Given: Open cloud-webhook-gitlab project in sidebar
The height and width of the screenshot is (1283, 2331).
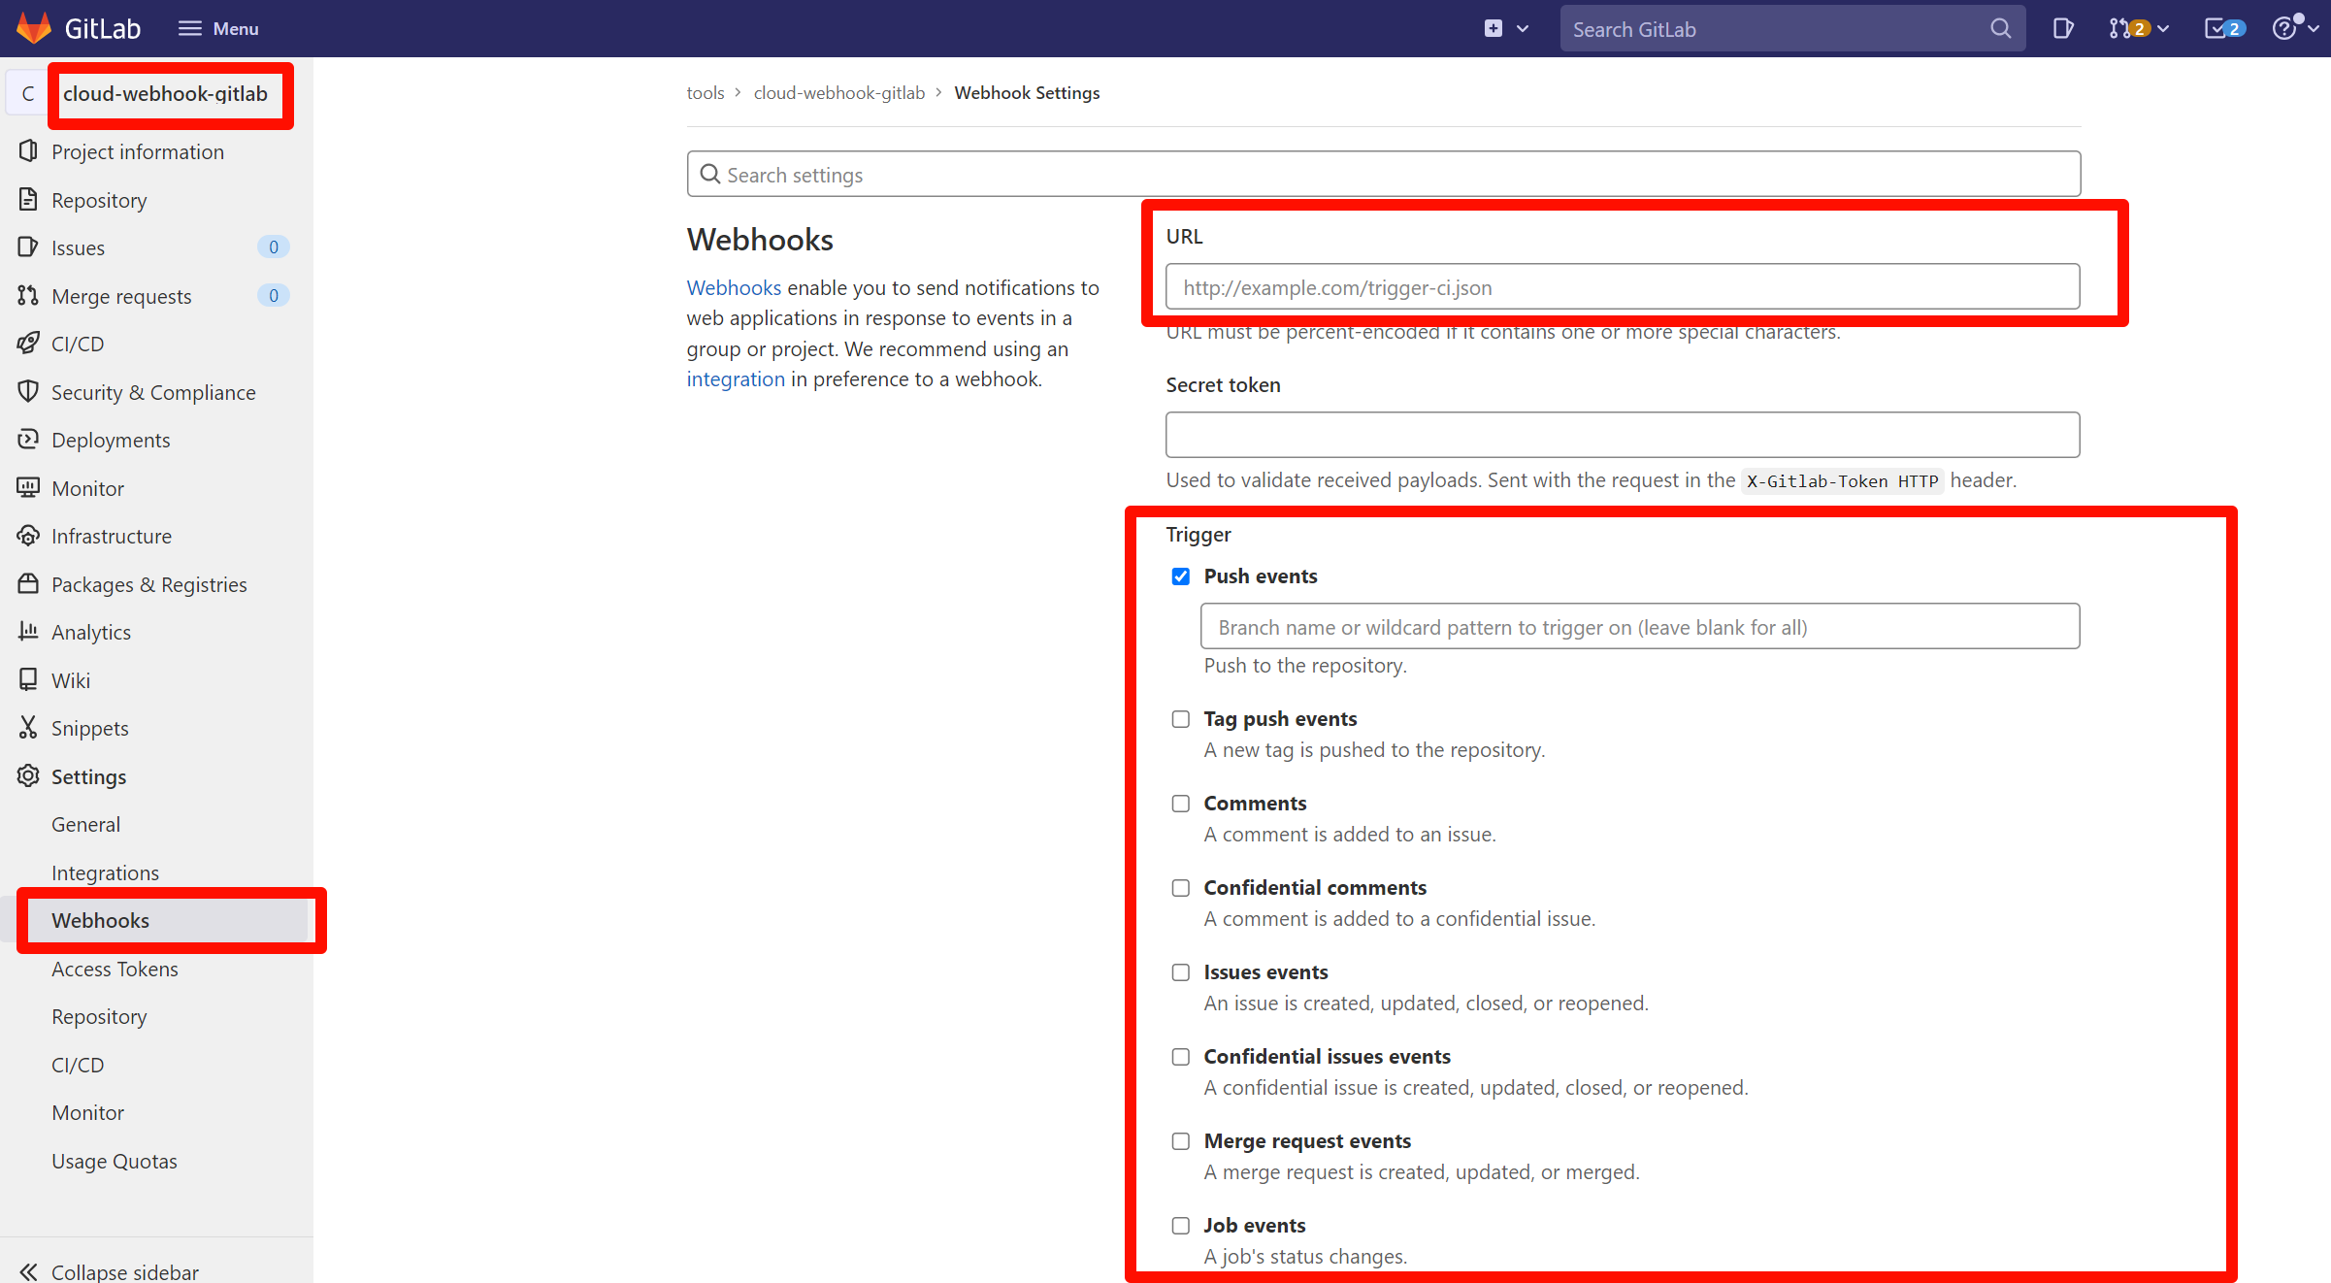Looking at the screenshot, I should [165, 94].
